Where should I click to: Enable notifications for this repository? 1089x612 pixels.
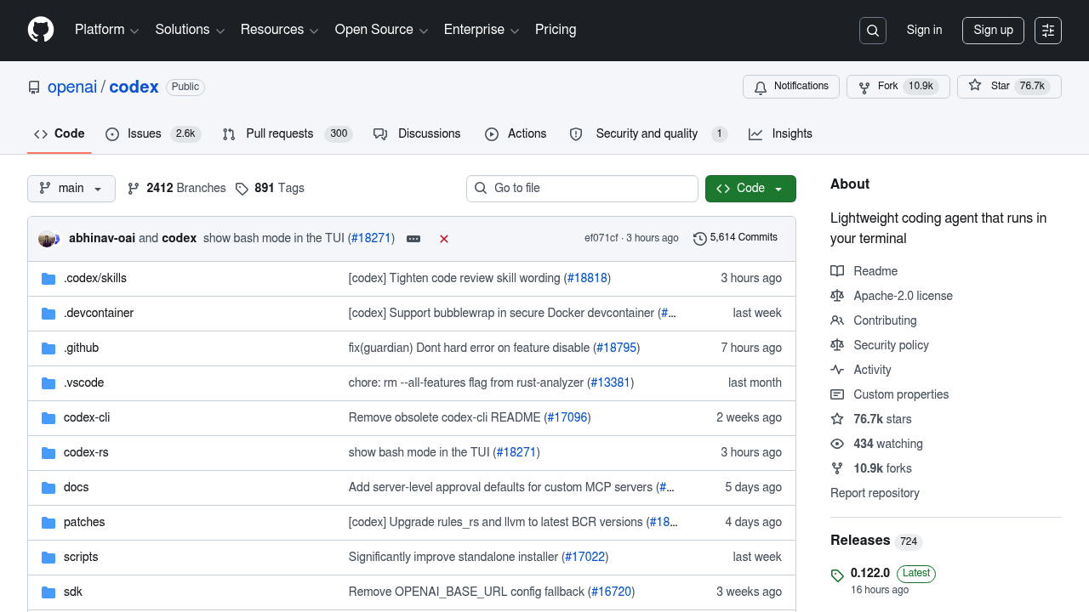[790, 86]
